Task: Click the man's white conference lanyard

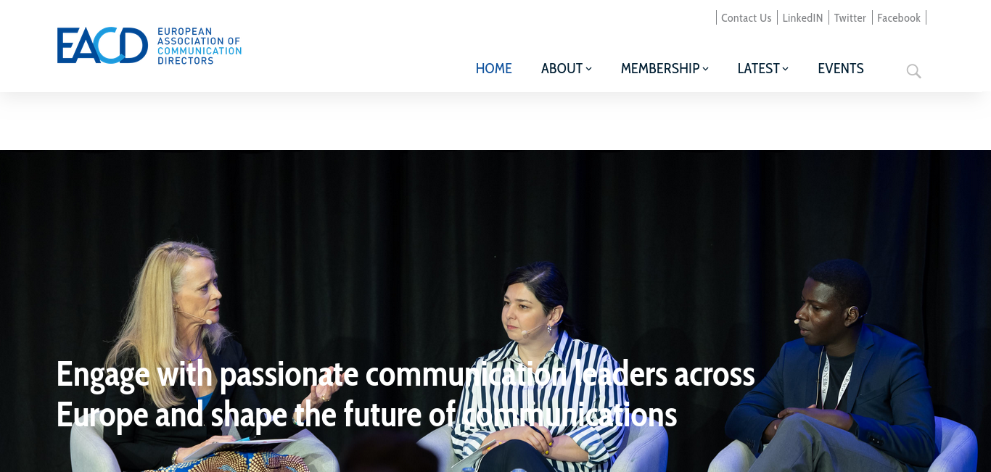Action: coord(834,377)
